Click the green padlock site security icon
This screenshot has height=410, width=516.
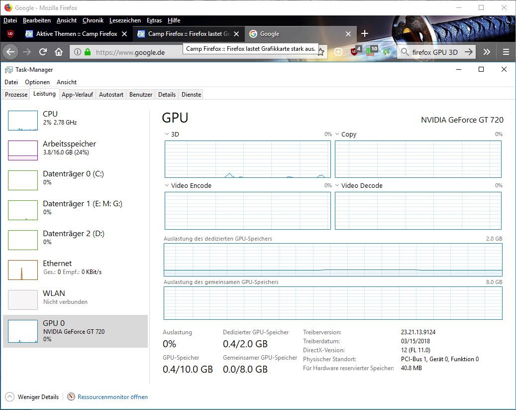[x=88, y=52]
